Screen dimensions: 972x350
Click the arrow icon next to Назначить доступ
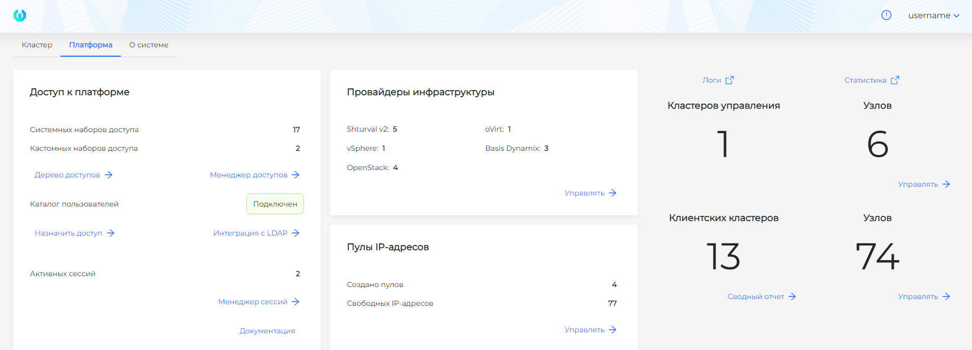(110, 233)
